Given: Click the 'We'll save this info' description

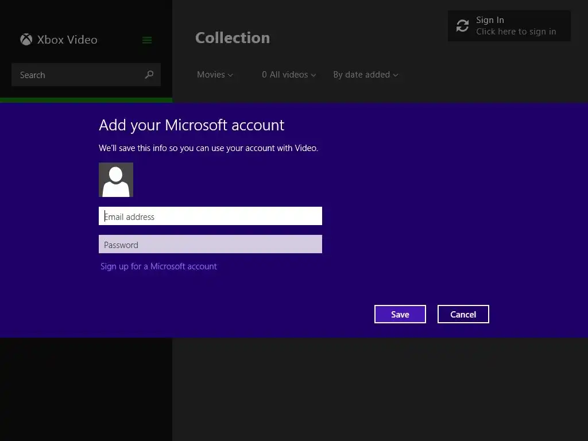Looking at the screenshot, I should [x=208, y=148].
